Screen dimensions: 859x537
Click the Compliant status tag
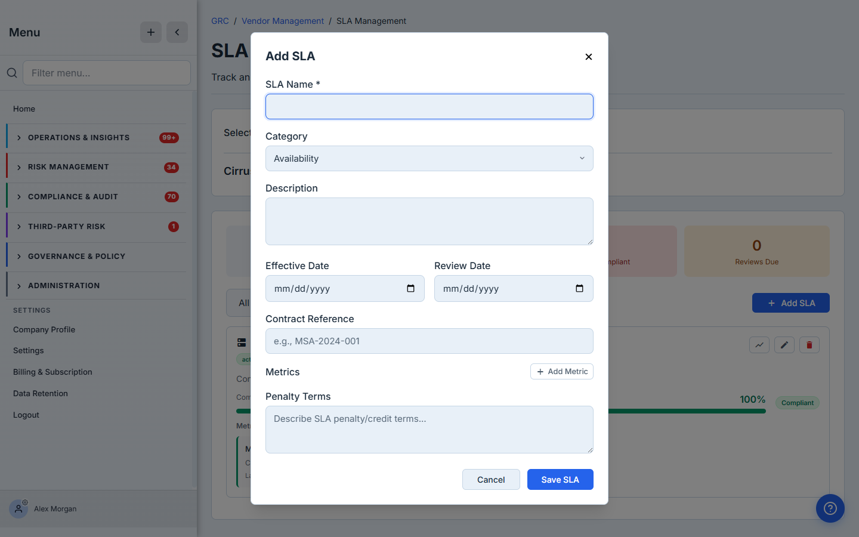click(x=798, y=403)
